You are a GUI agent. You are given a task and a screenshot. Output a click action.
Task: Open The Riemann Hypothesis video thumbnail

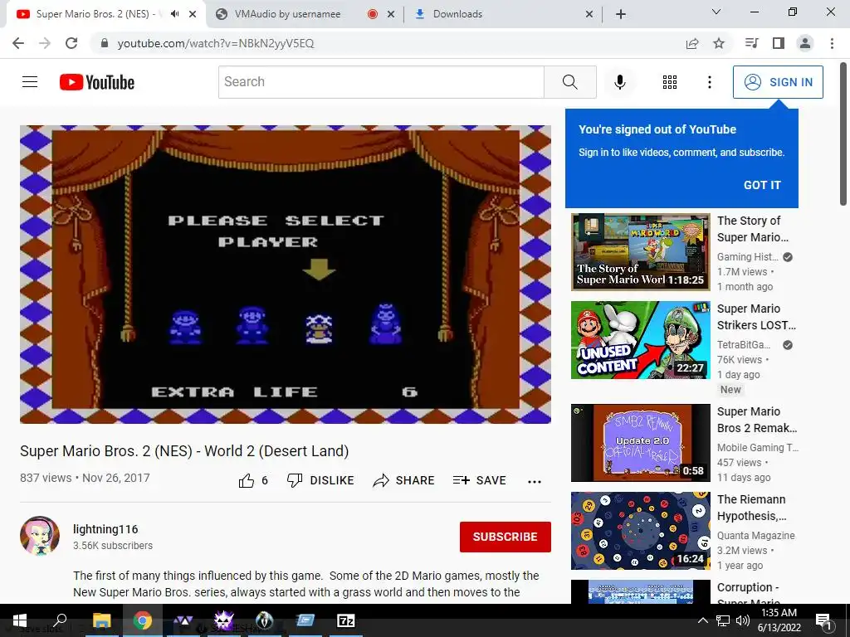click(x=641, y=531)
